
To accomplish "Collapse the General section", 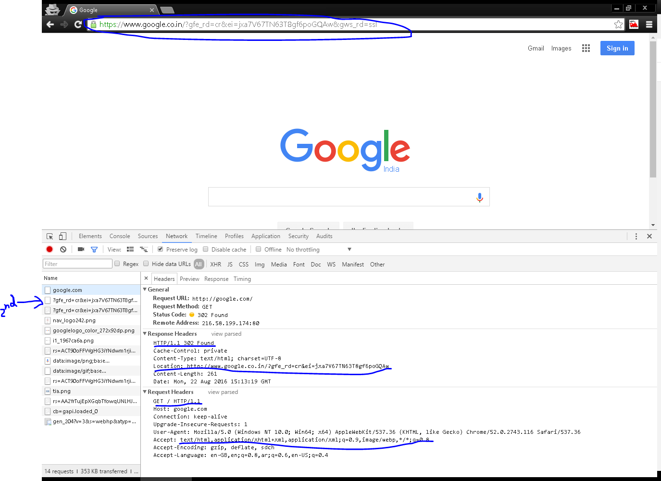I will coord(145,289).
